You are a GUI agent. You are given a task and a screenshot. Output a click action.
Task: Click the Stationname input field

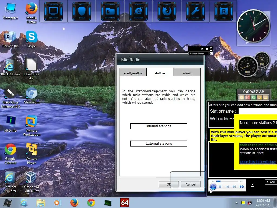258,111
